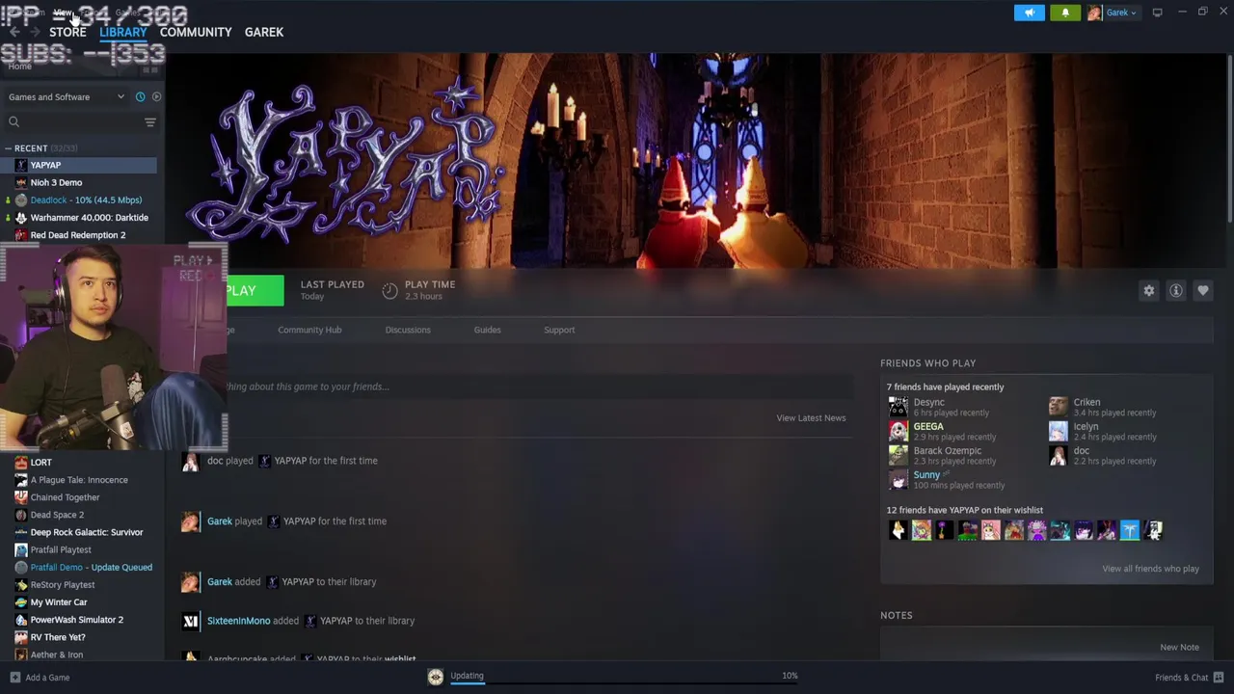Screen dimensions: 1234x694
Task: Select A Plague Tale: Innocence
Action: tap(79, 480)
